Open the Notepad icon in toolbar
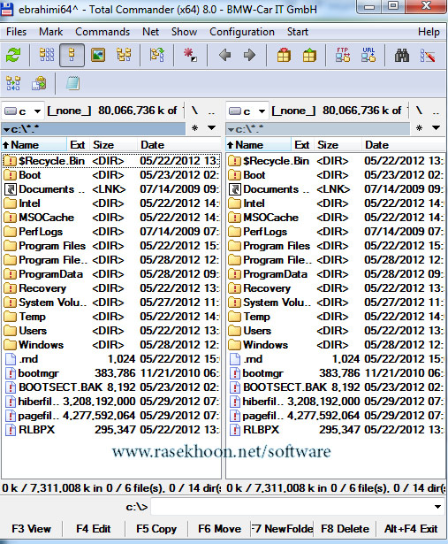Screen dimensions: 448x544 click(72, 83)
